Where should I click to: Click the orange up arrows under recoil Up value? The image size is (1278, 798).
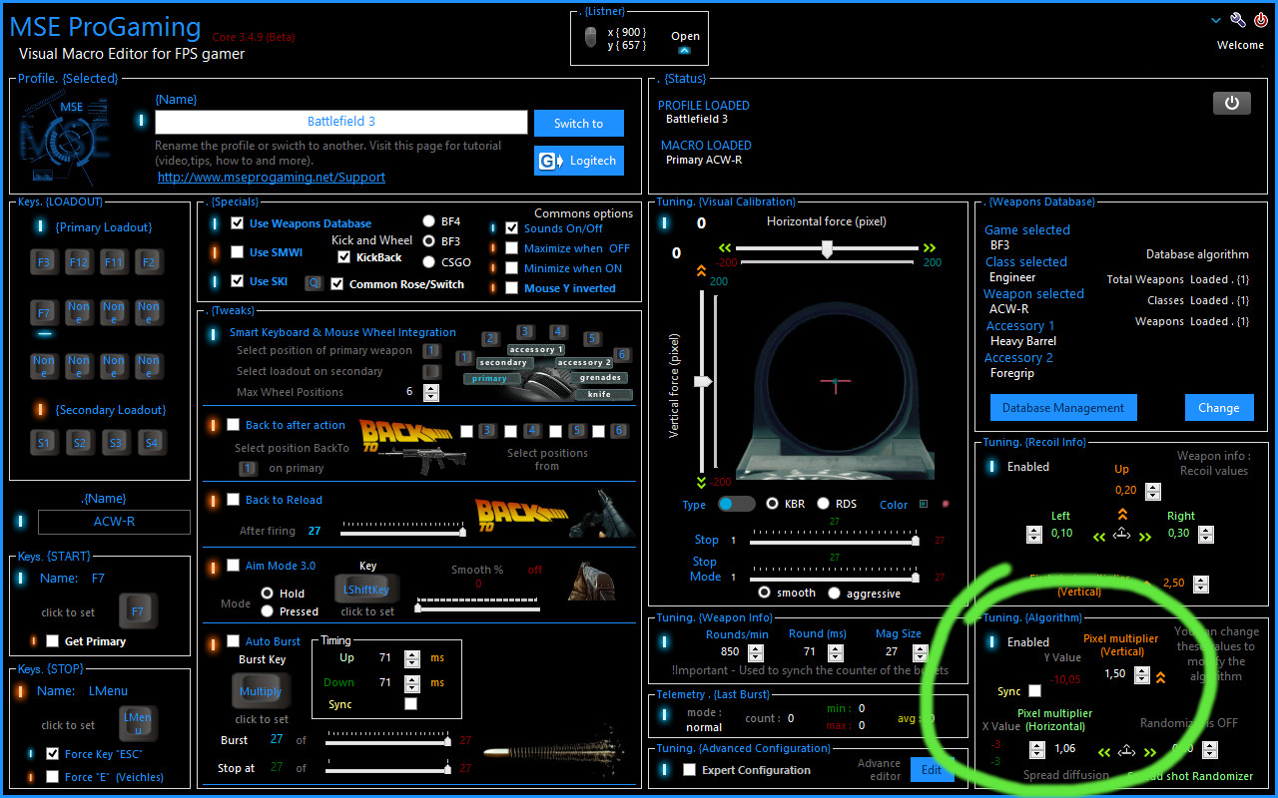click(x=1122, y=514)
